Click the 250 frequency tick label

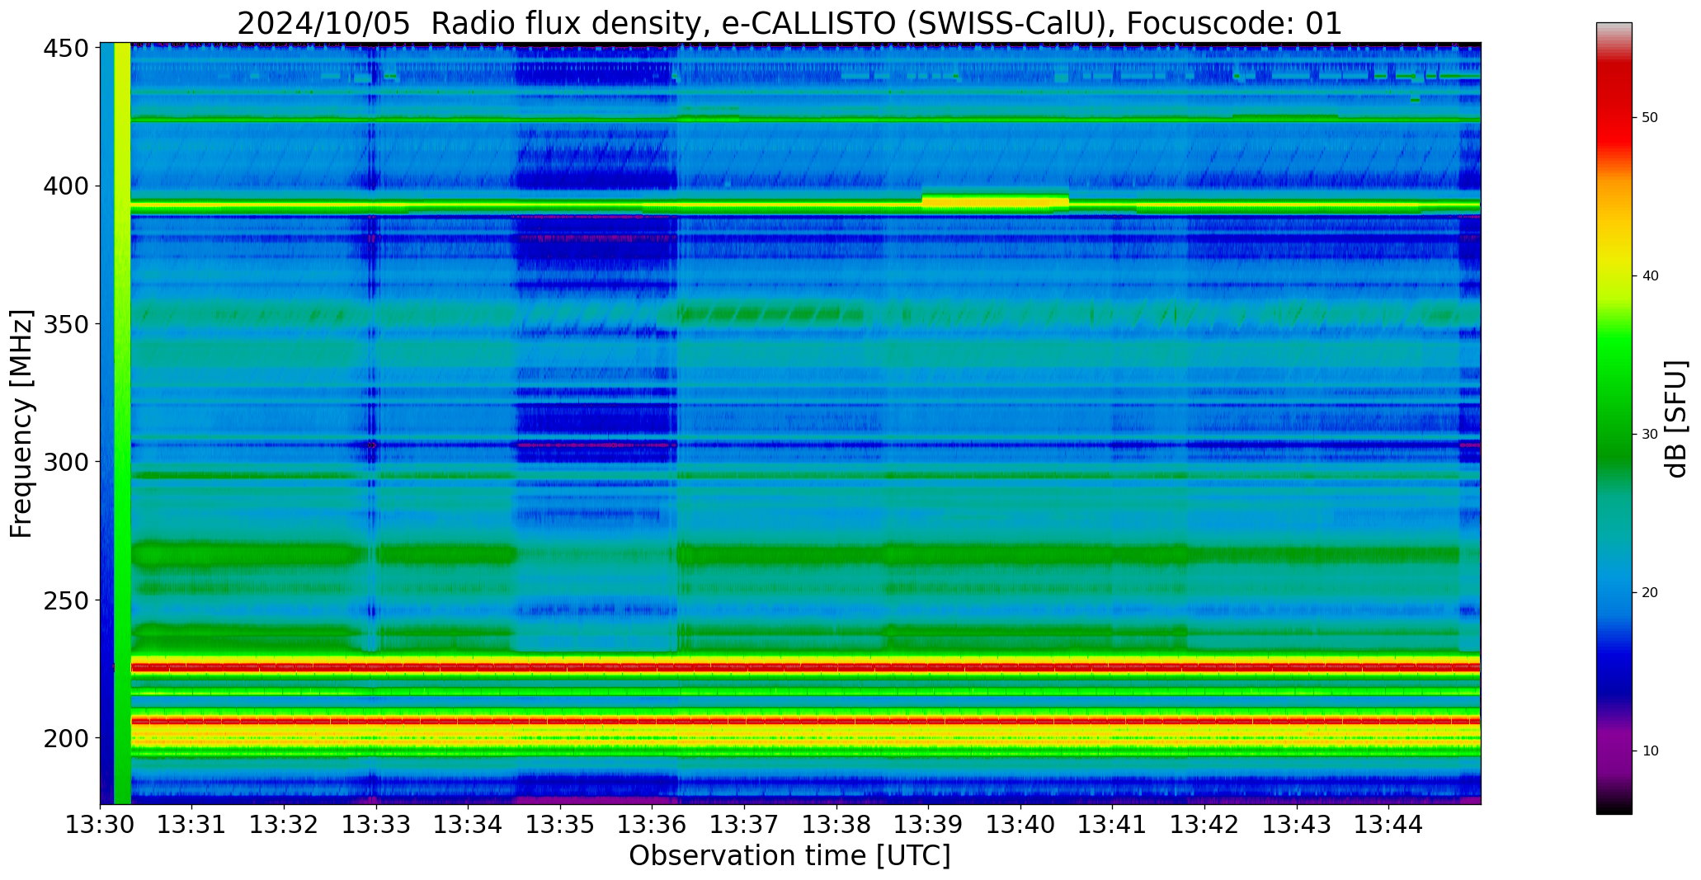point(66,600)
